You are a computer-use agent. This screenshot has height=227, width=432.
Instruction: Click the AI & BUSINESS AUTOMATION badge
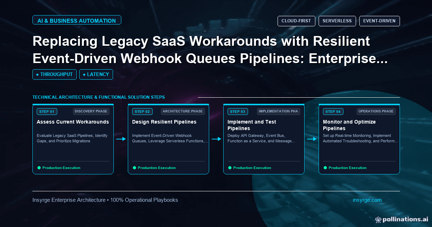[77, 20]
